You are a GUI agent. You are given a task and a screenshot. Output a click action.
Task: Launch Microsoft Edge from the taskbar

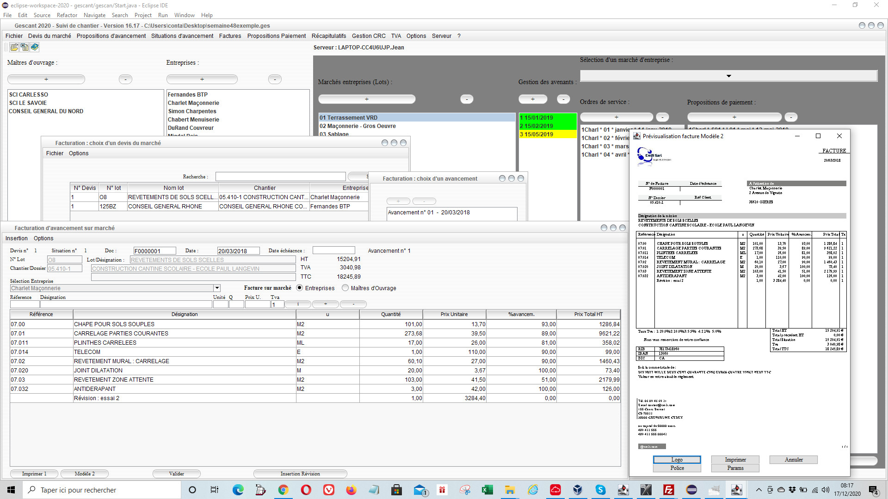238,490
